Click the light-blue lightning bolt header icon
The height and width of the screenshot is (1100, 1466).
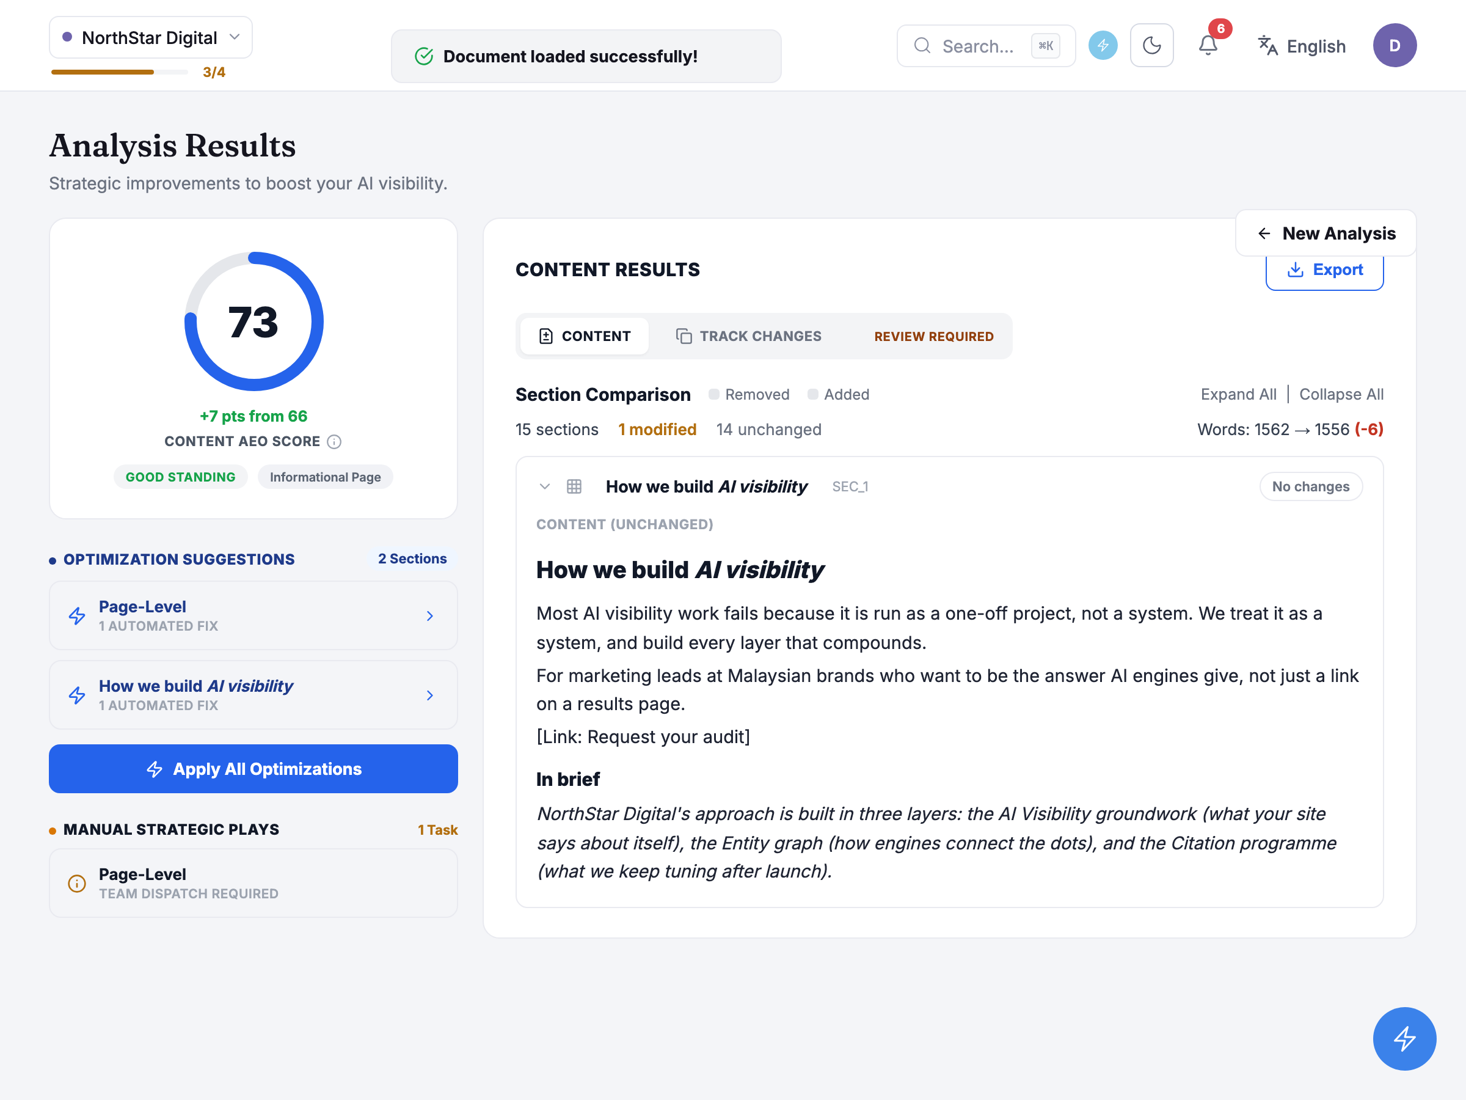tap(1103, 46)
